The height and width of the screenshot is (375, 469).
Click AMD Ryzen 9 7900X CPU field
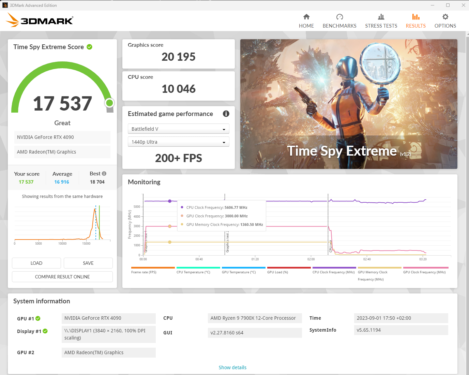point(255,318)
